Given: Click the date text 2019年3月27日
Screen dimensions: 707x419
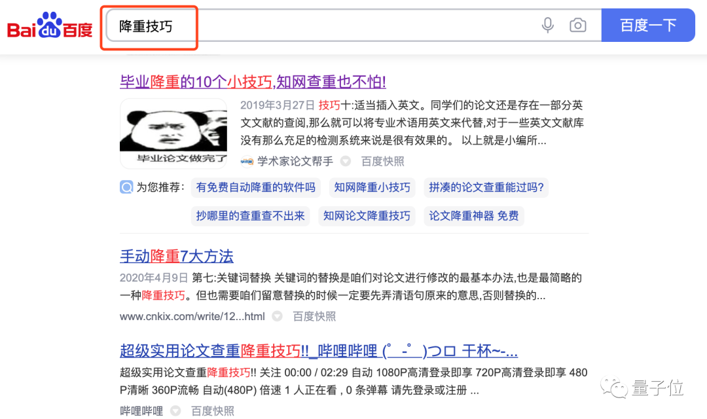Looking at the screenshot, I should pyautogui.click(x=277, y=105).
